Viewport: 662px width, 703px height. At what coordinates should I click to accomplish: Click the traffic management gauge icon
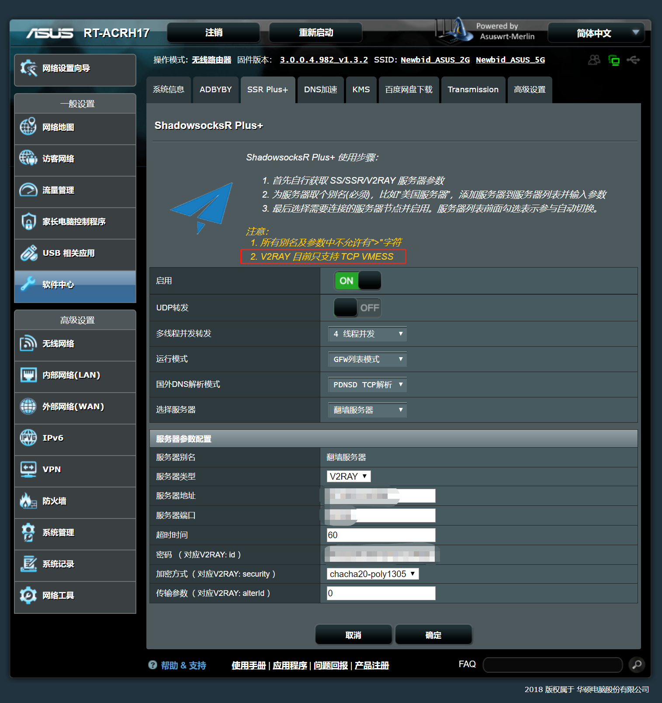pyautogui.click(x=28, y=190)
